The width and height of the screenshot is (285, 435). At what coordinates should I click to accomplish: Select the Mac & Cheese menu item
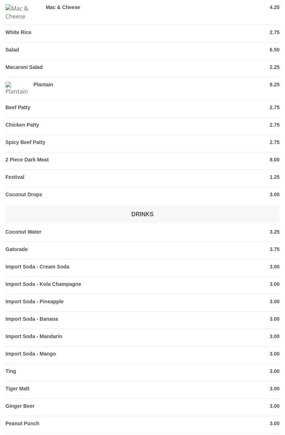coord(62,7)
